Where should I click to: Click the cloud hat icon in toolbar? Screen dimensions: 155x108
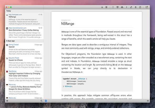[x=122, y=7]
